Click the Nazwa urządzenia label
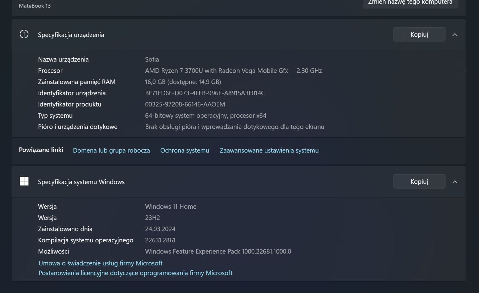 pyautogui.click(x=63, y=59)
